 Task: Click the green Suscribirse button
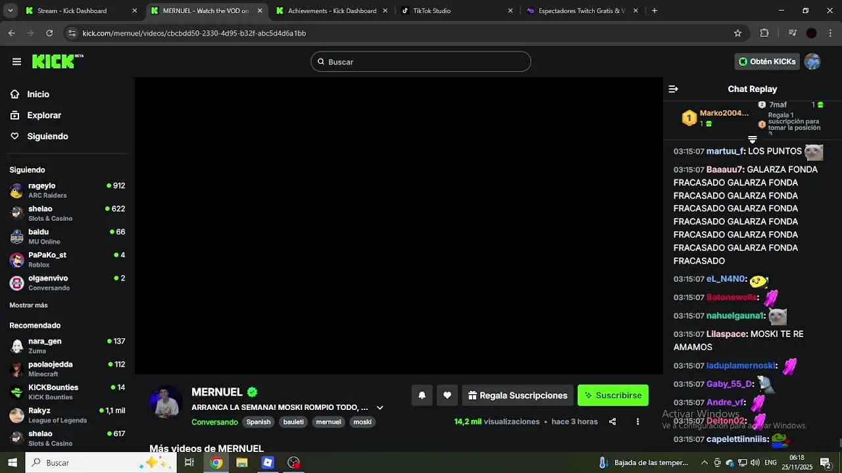pyautogui.click(x=613, y=395)
